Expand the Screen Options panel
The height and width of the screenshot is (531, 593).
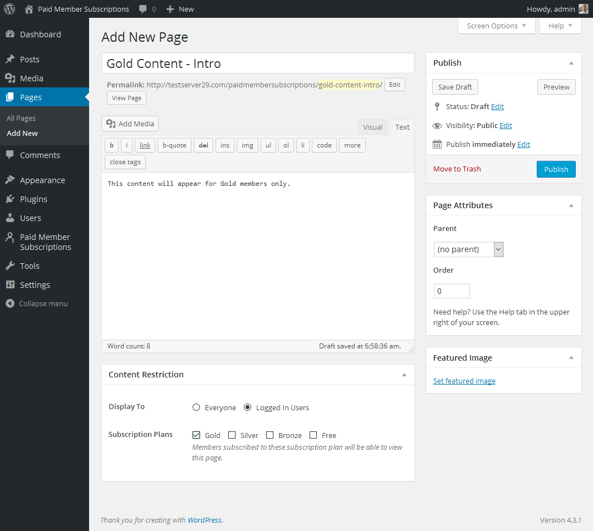coord(496,26)
